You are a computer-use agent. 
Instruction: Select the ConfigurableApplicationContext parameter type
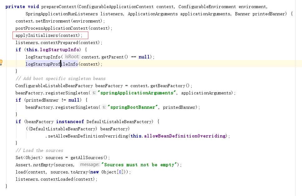tap(116, 7)
